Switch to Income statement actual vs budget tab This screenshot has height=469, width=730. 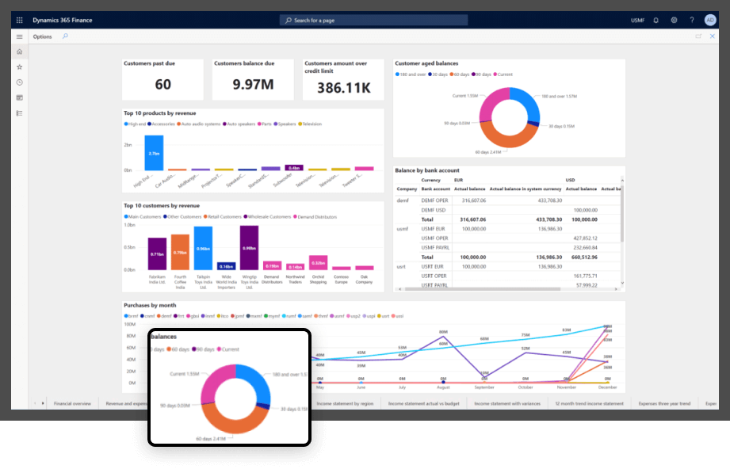[x=424, y=403]
